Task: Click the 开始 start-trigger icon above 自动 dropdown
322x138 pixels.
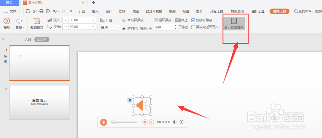Action: (x=102, y=20)
